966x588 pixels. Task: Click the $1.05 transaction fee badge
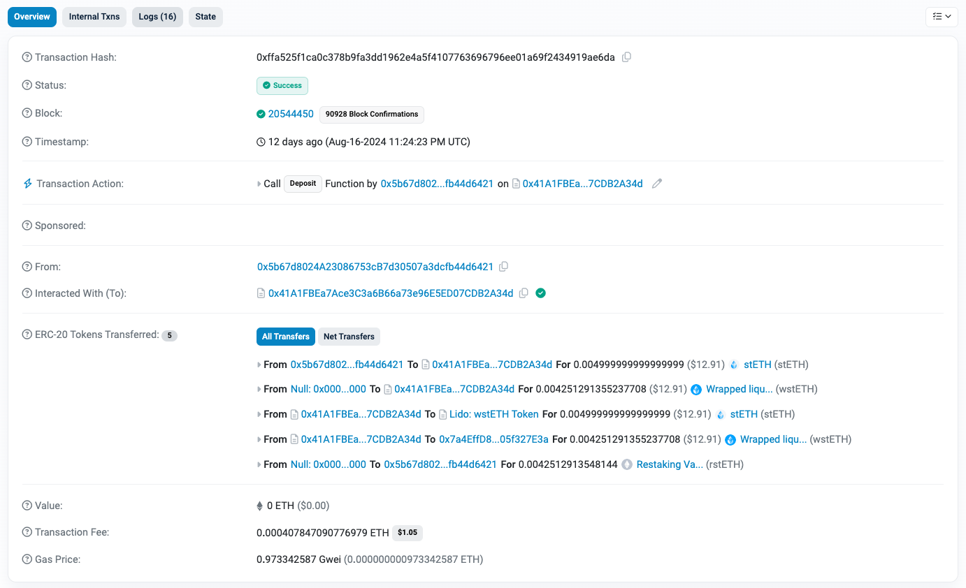click(407, 533)
